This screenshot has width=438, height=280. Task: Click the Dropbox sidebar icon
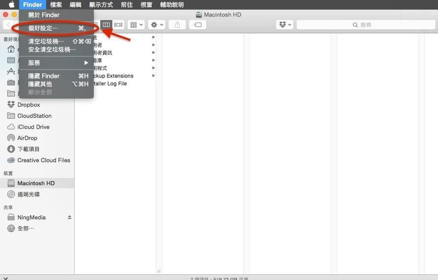tap(11, 104)
